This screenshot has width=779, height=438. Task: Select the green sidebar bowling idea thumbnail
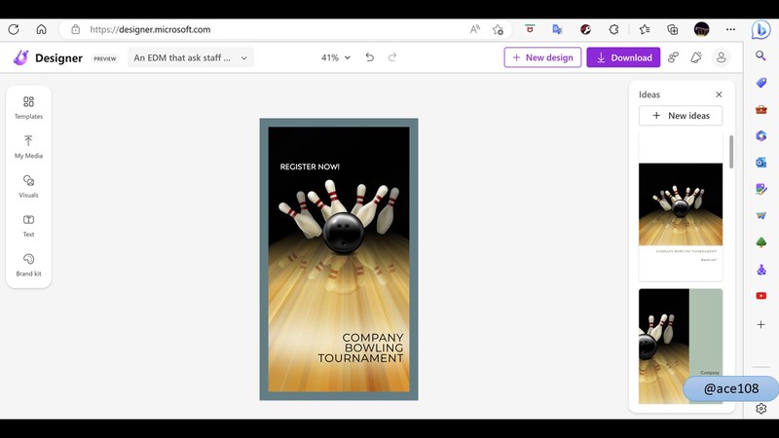pos(681,347)
